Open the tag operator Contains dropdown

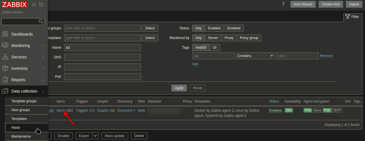pos(255,56)
